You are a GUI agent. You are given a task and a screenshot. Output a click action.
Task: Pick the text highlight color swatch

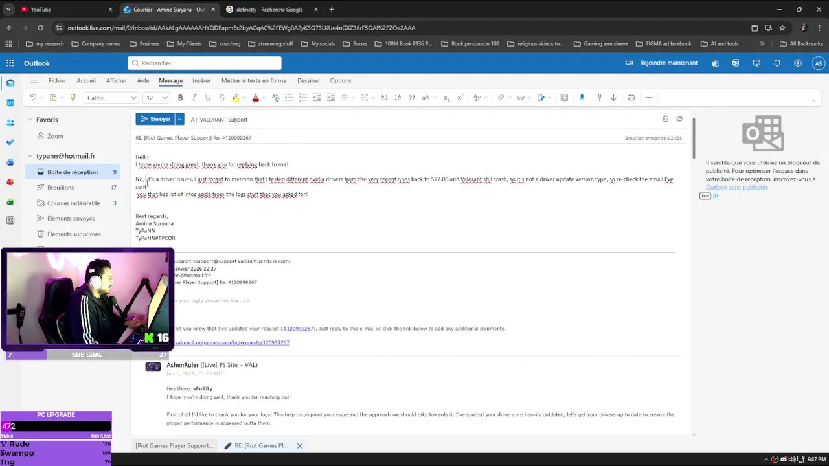236,98
